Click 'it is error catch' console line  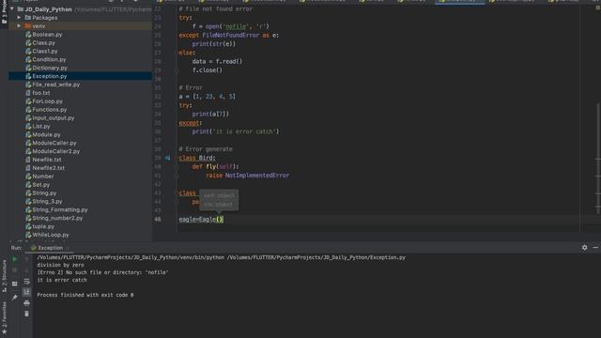(62, 280)
